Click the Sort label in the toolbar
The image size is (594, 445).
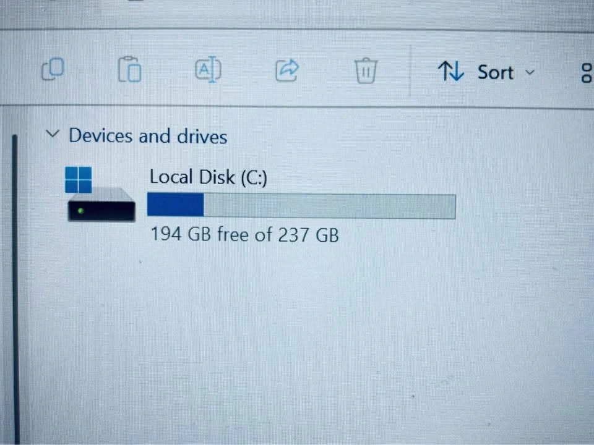click(x=495, y=72)
